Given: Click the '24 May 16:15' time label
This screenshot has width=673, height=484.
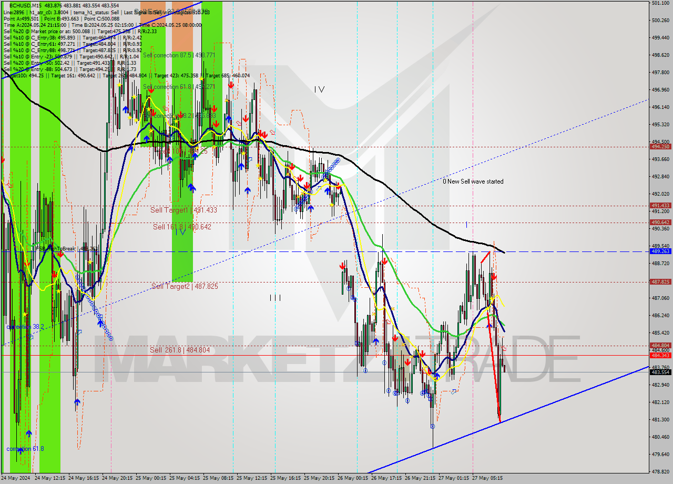Looking at the screenshot, I should tap(84, 478).
